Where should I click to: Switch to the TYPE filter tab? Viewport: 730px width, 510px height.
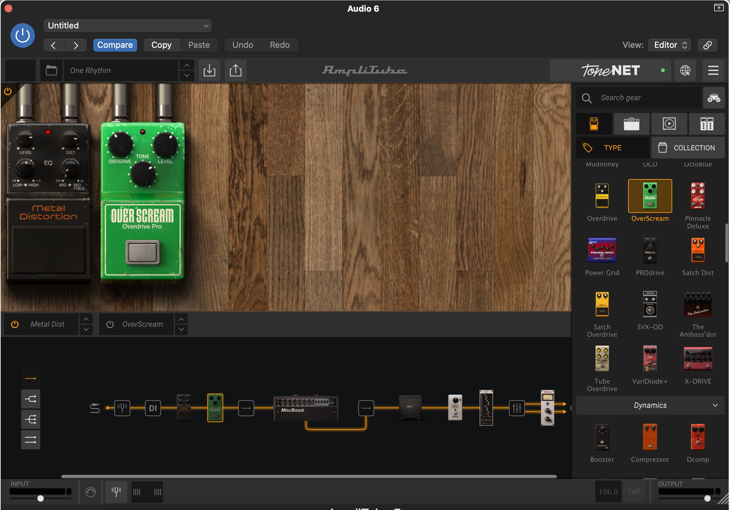tap(613, 148)
